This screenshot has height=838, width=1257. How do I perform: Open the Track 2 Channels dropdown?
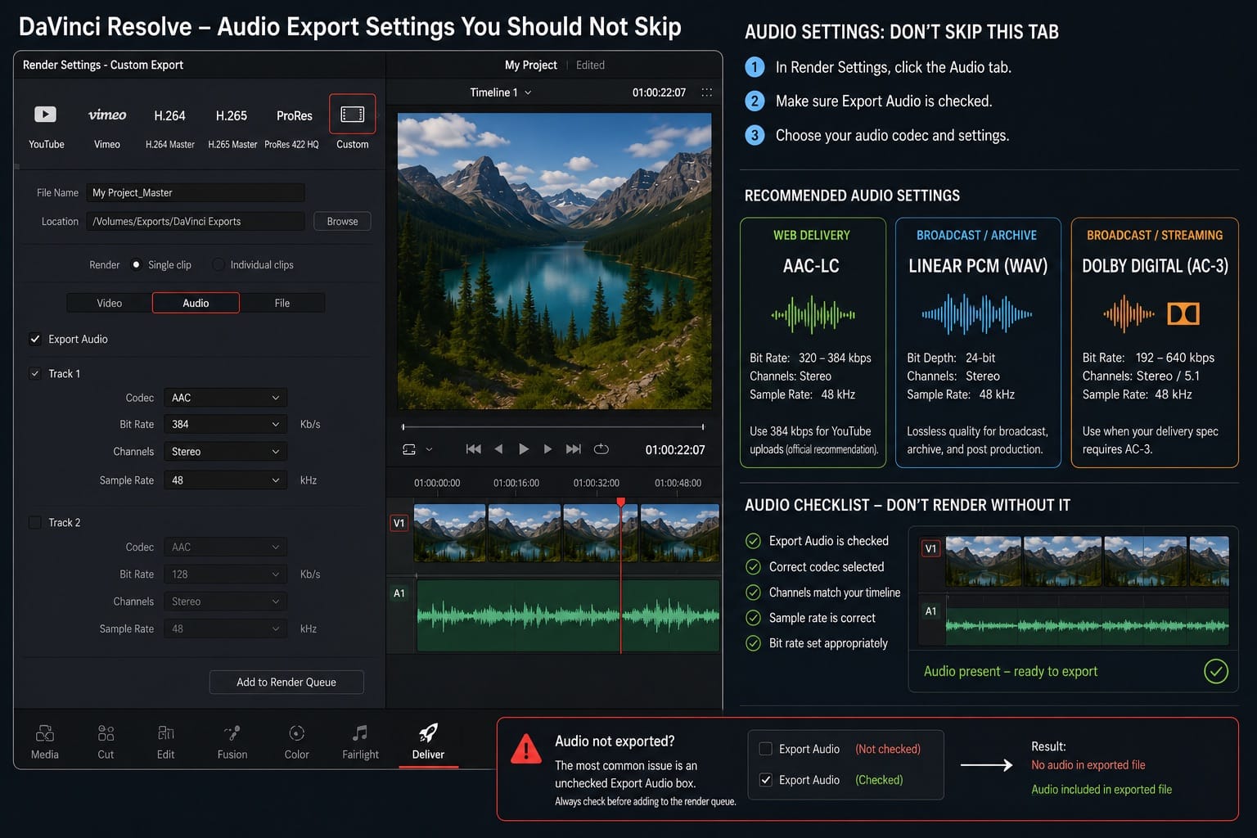coord(225,601)
